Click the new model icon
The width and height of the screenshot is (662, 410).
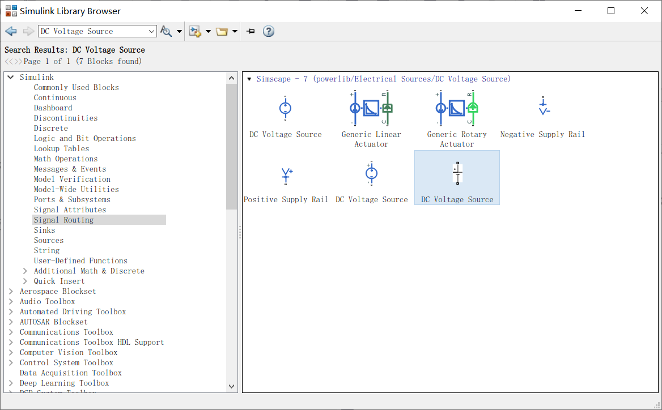pyautogui.click(x=195, y=31)
